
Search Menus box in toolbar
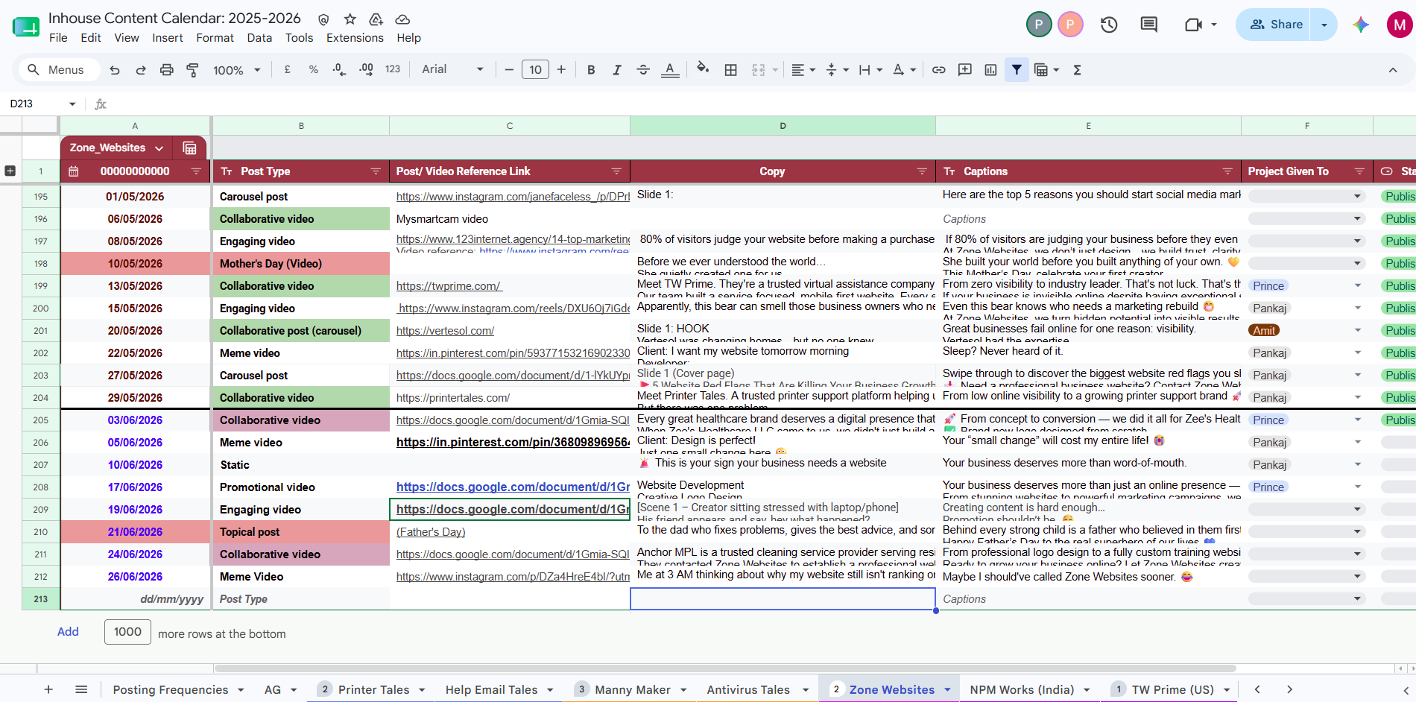pyautogui.click(x=58, y=70)
